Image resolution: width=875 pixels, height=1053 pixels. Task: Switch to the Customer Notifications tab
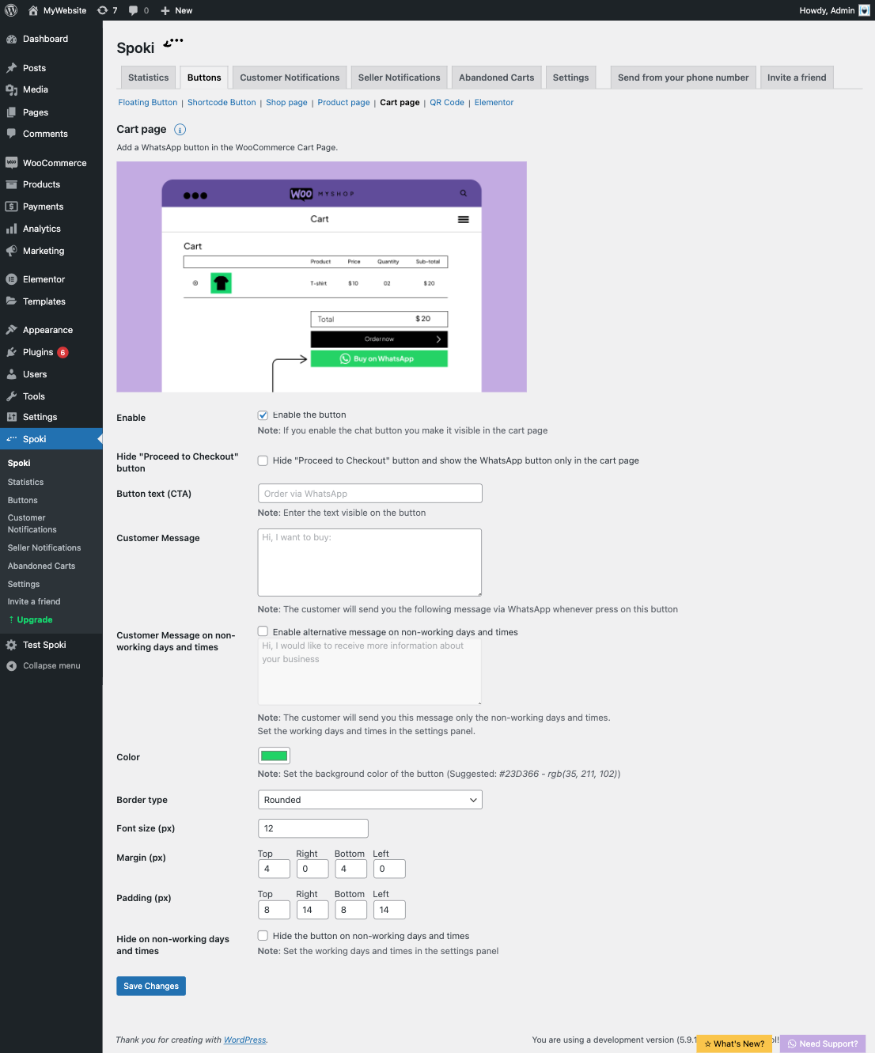290,78
